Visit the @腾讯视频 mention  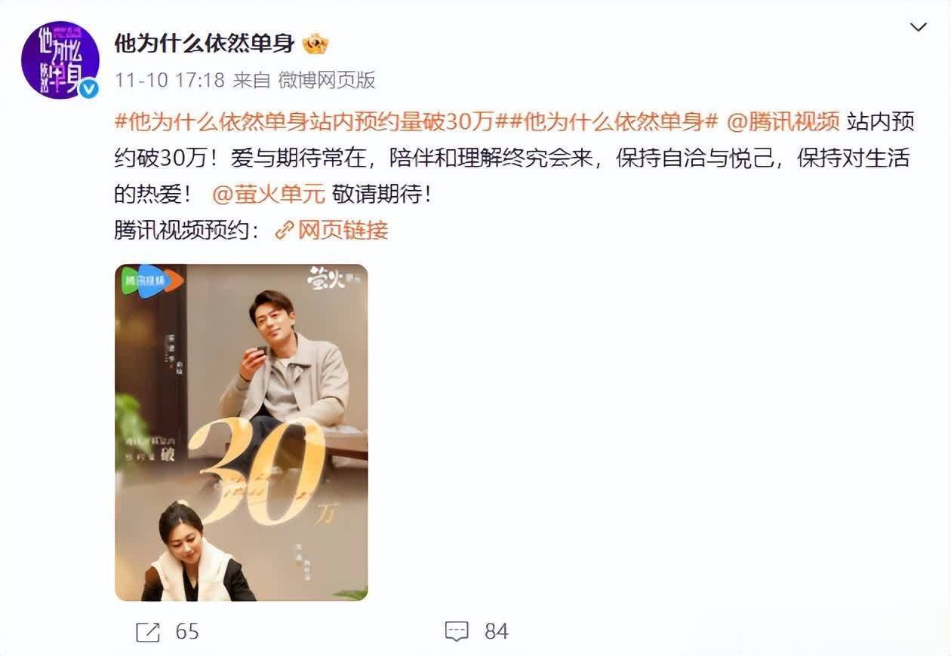(x=783, y=121)
